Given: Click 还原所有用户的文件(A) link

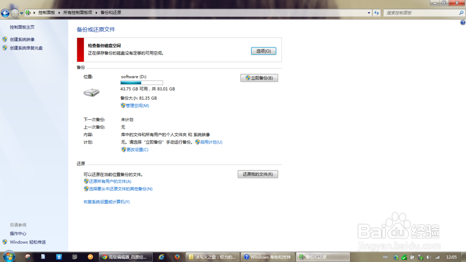Looking at the screenshot, I should tap(110, 181).
